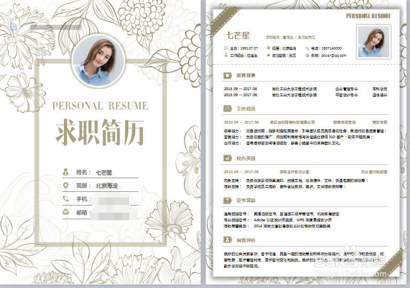Click the text 电话：1807140000
The width and height of the screenshot is (410, 288).
(x=326, y=48)
